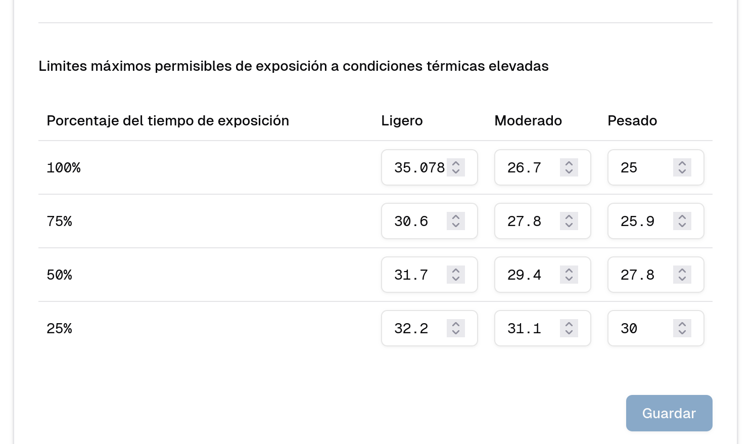Increase the 100% Ligero value with its up arrow
The height and width of the screenshot is (444, 754).
(456, 163)
